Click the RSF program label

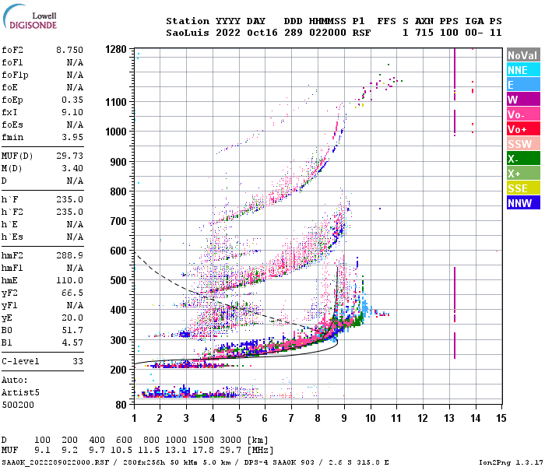(x=361, y=33)
